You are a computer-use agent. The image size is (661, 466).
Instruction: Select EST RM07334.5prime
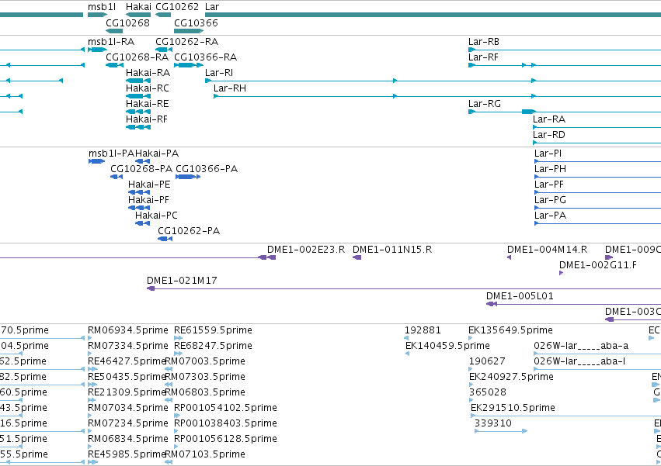click(x=127, y=347)
